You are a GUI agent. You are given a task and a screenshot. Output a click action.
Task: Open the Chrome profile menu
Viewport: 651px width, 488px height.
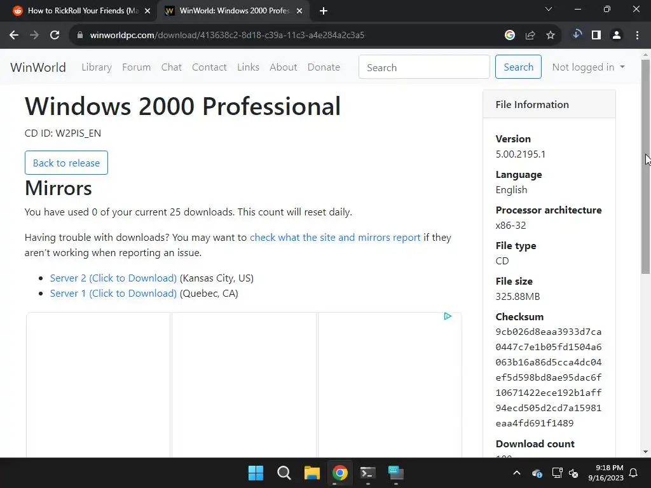(x=617, y=36)
